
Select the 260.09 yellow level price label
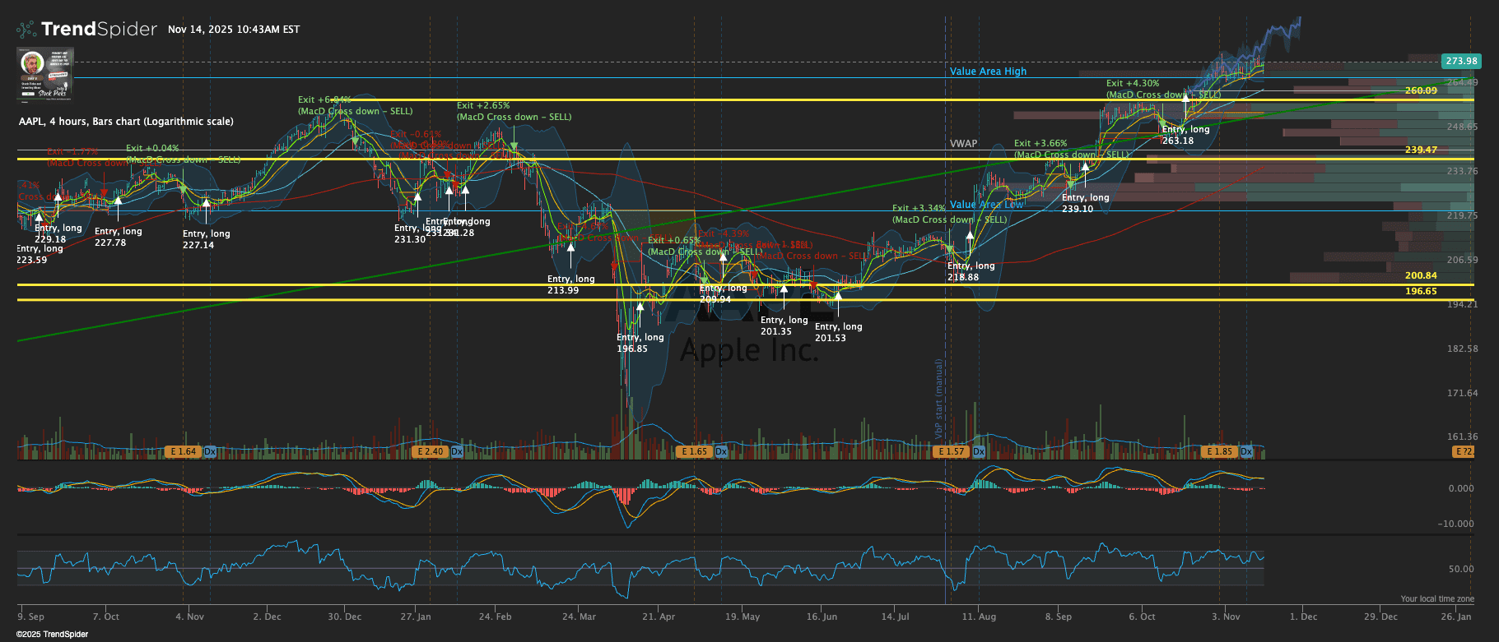click(1421, 90)
